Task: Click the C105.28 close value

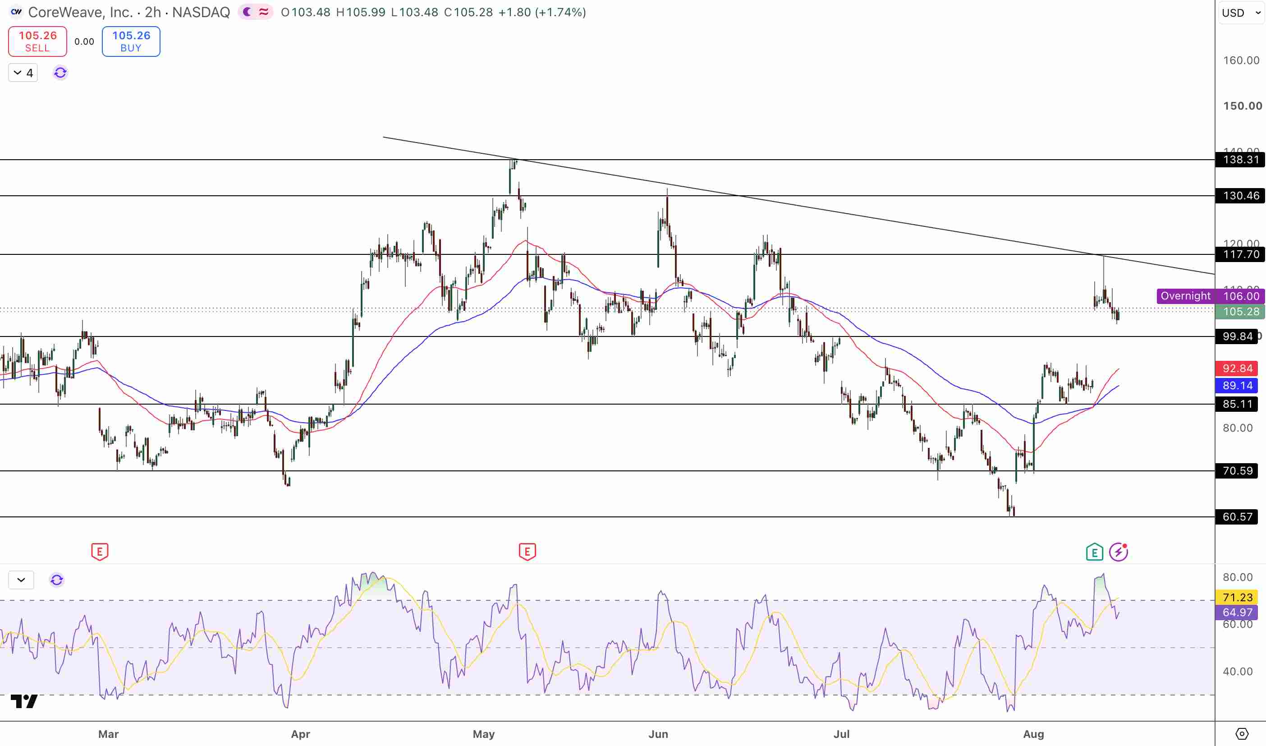Action: pos(468,12)
